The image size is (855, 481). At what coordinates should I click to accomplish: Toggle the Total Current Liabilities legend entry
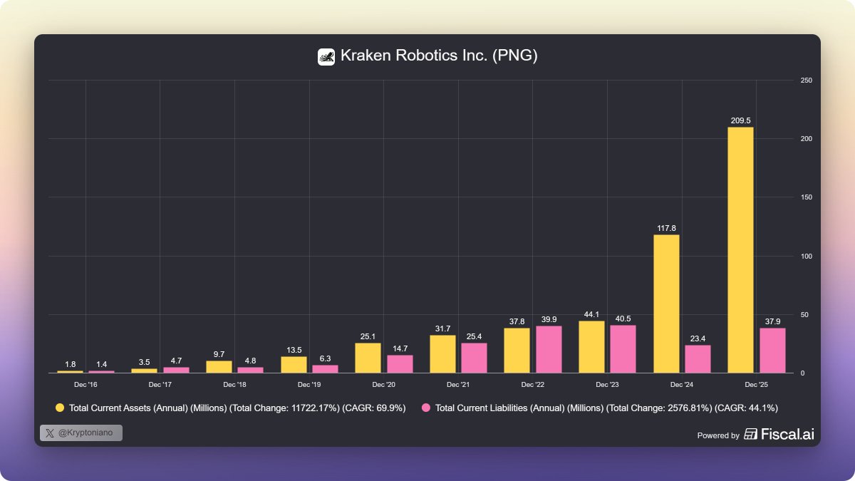click(600, 408)
